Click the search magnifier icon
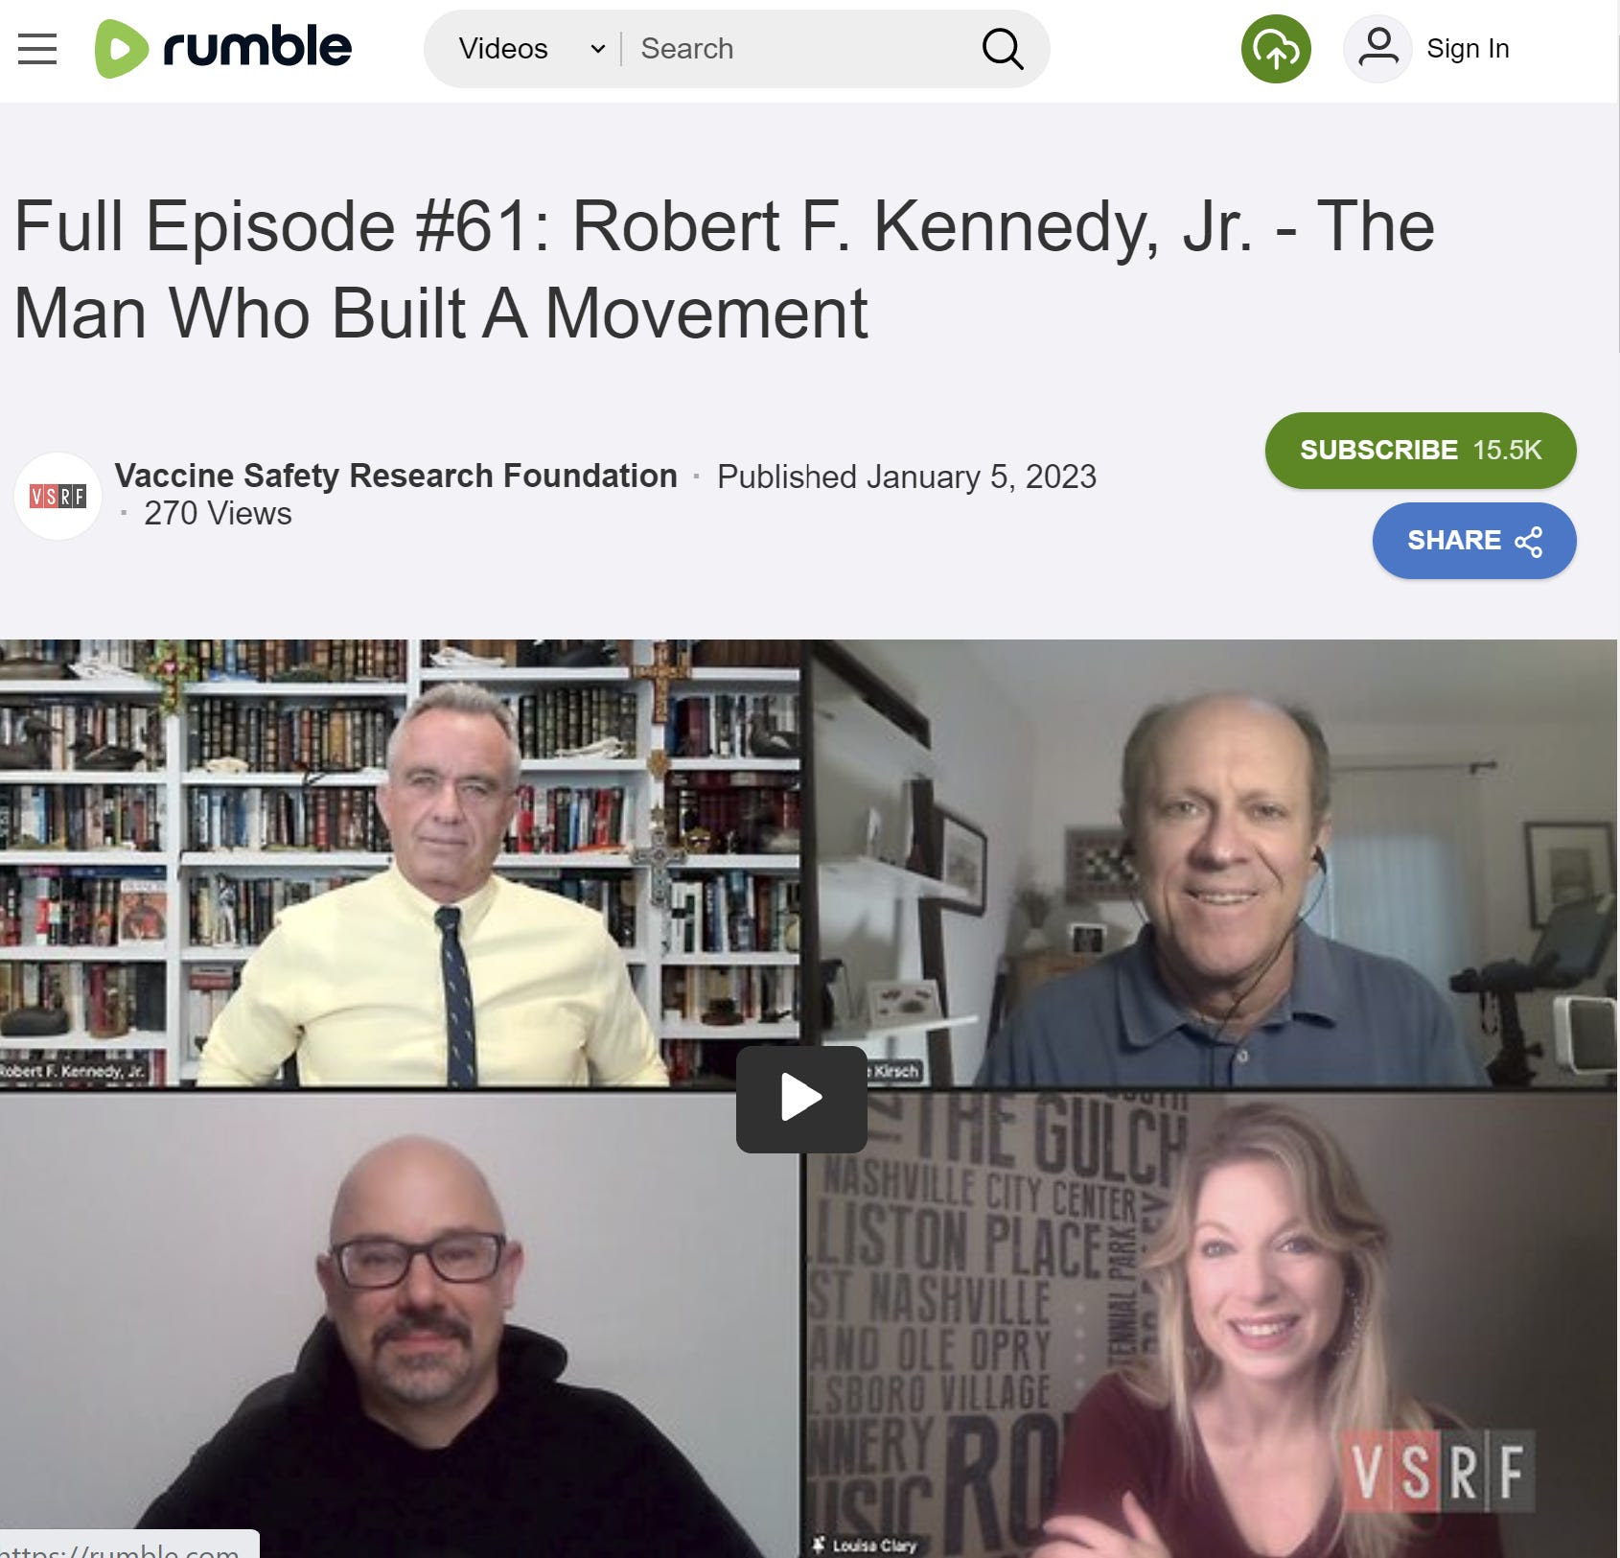Viewport: 1620px width, 1558px height. click(1003, 49)
